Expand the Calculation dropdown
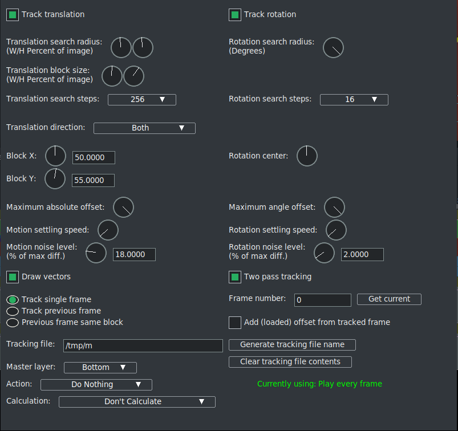Screen dimensions: 458x431 pos(137,402)
